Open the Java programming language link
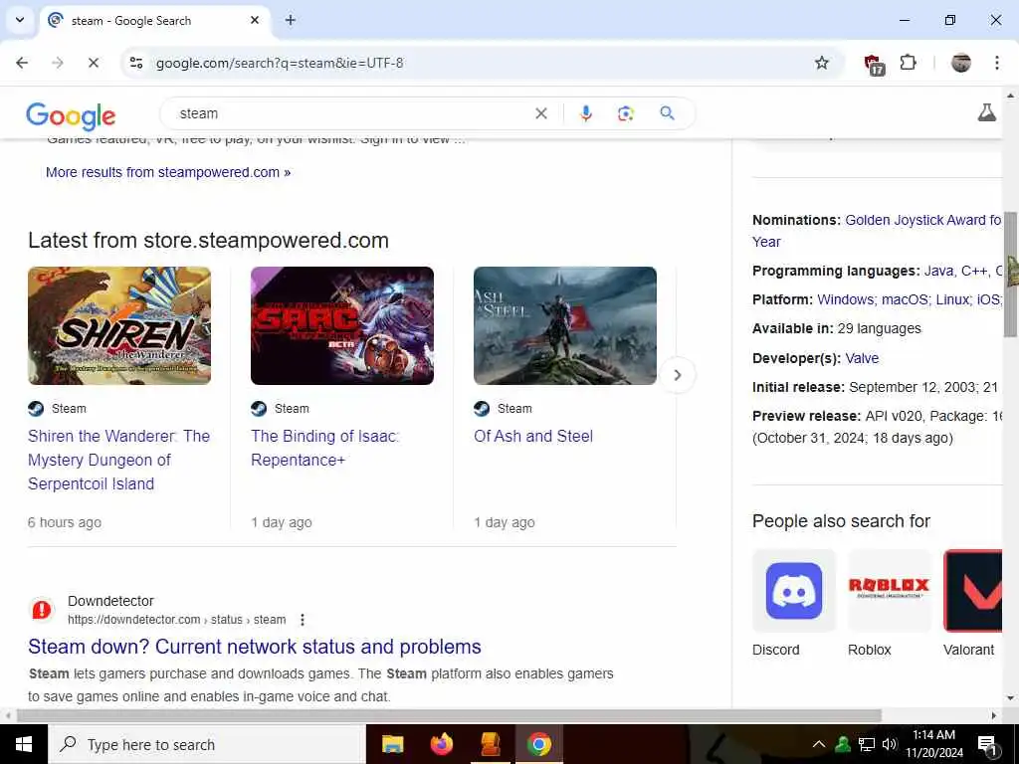This screenshot has width=1019, height=764. pos(938,271)
